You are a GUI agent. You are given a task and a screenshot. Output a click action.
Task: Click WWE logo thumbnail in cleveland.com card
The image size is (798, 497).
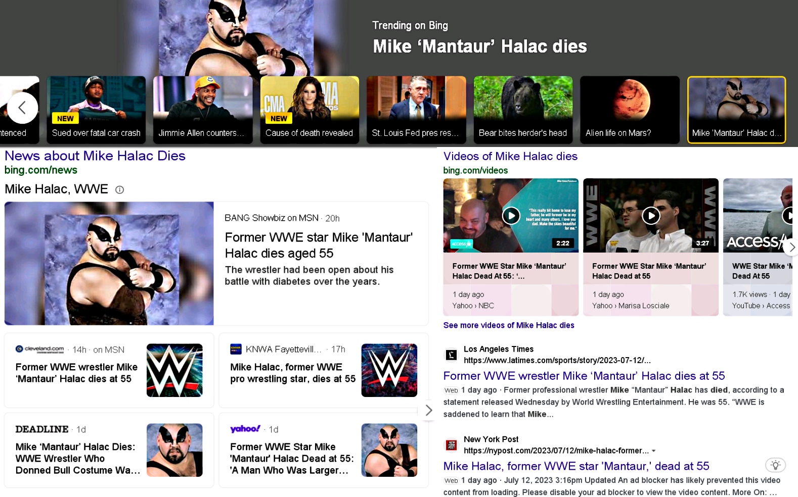click(x=174, y=370)
